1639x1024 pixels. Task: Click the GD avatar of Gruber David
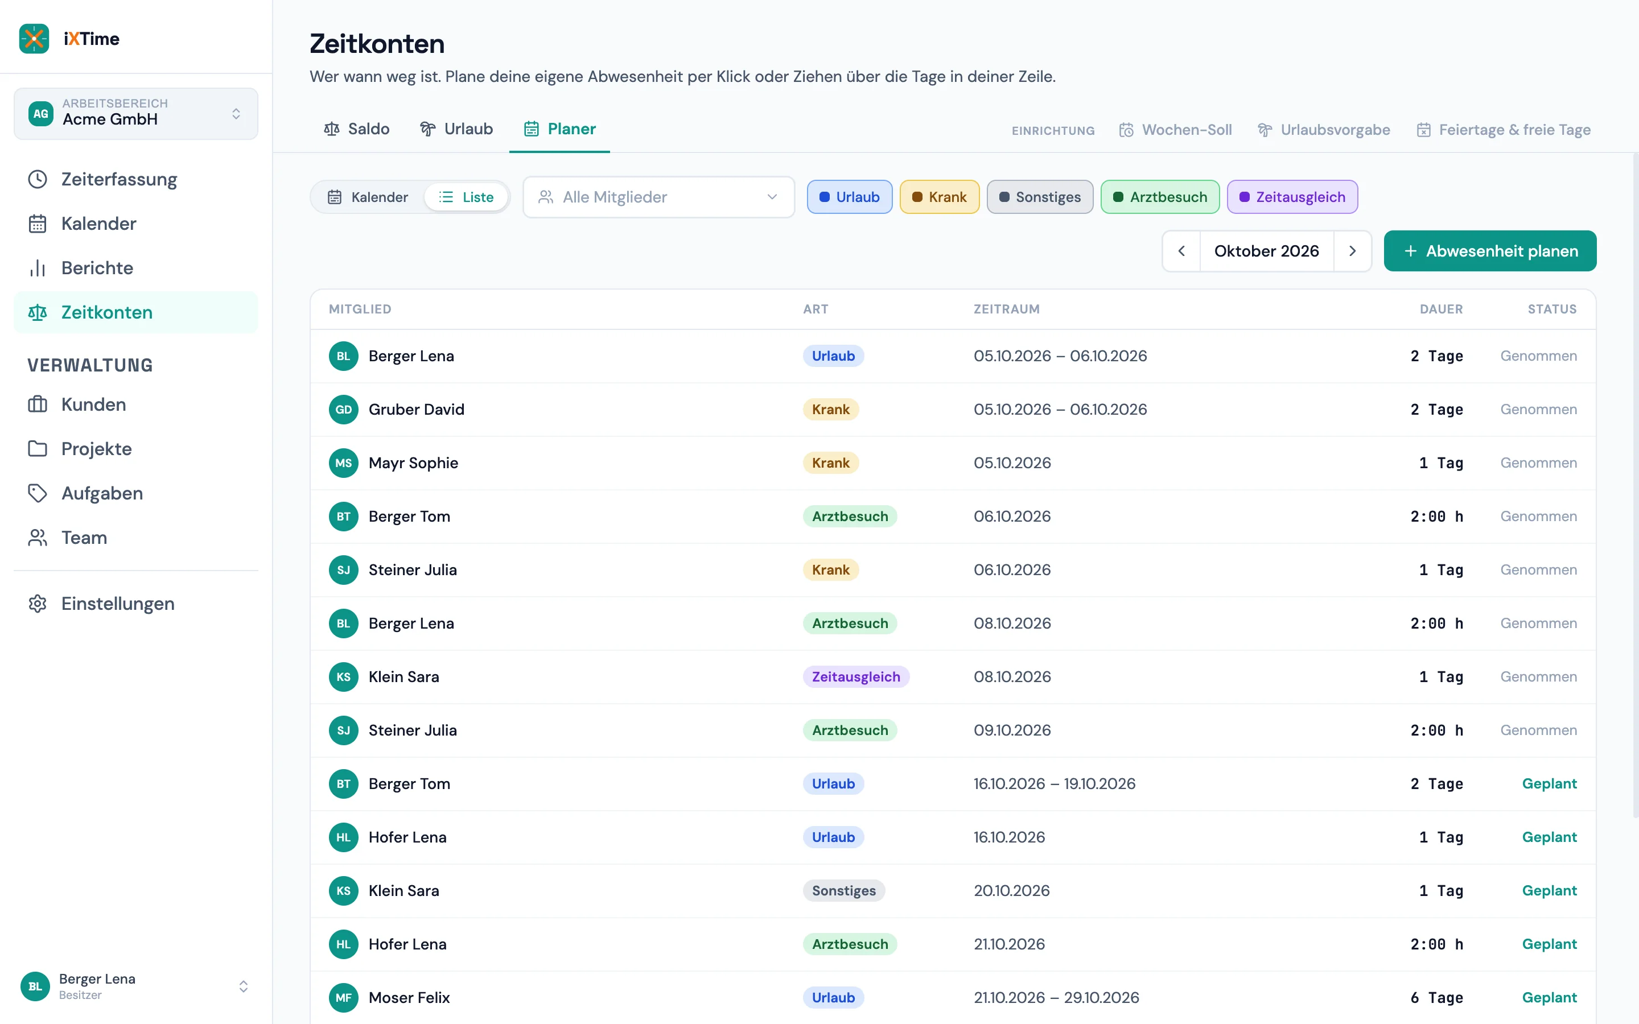[343, 409]
